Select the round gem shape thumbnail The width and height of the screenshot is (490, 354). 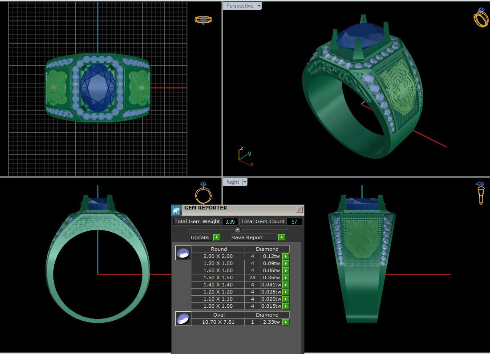pos(183,253)
